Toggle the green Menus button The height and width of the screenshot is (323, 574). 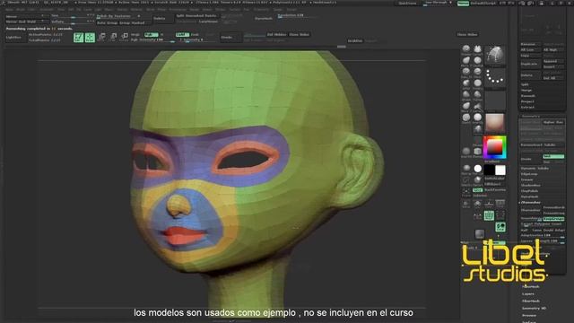463,3
